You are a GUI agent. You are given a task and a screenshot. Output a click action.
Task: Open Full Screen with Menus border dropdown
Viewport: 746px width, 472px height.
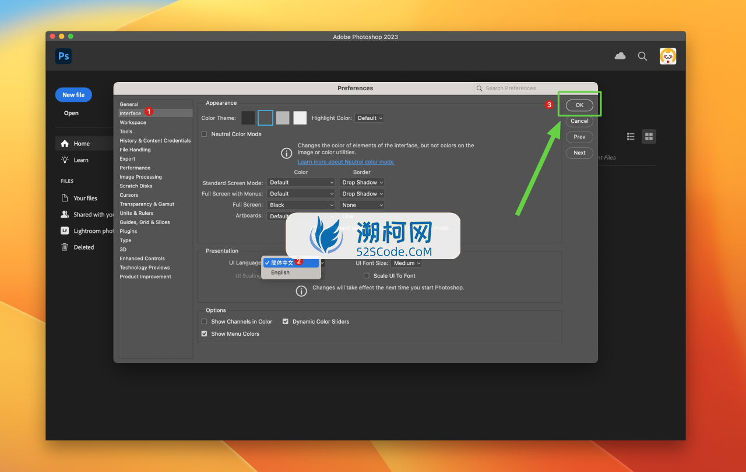pos(362,194)
